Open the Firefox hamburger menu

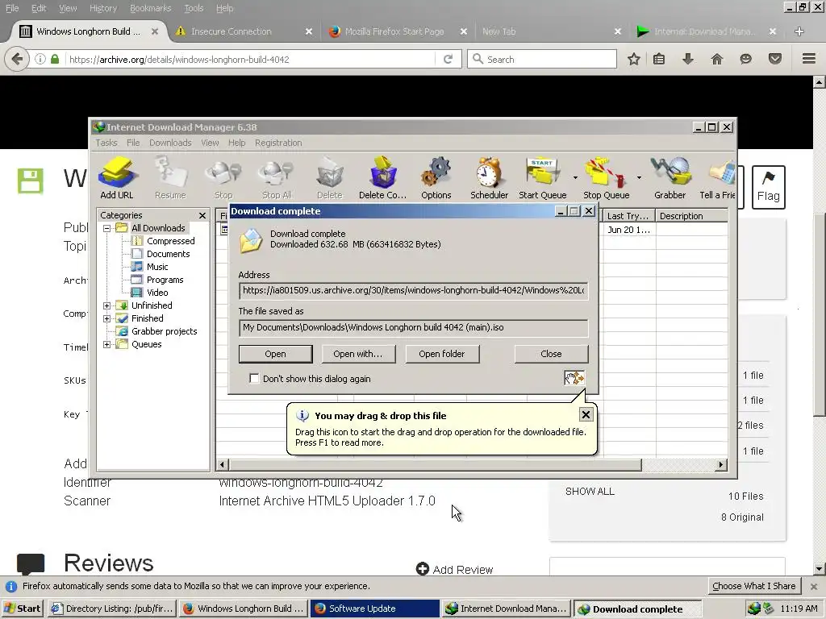pos(809,59)
